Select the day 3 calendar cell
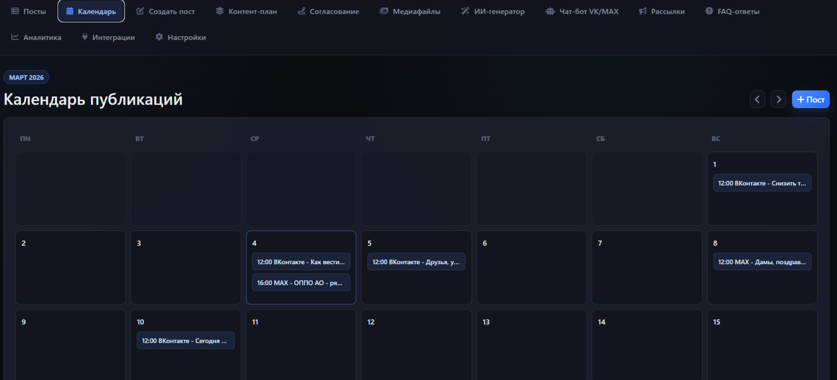Screen dimensions: 837x380 (x=186, y=267)
